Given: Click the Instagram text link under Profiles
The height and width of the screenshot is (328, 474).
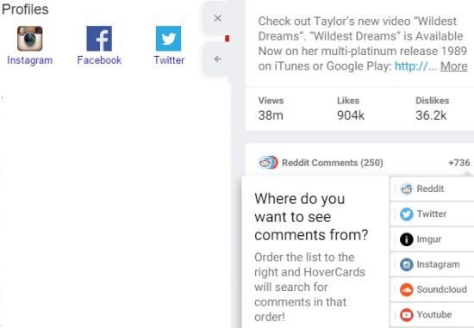Looking at the screenshot, I should [29, 60].
